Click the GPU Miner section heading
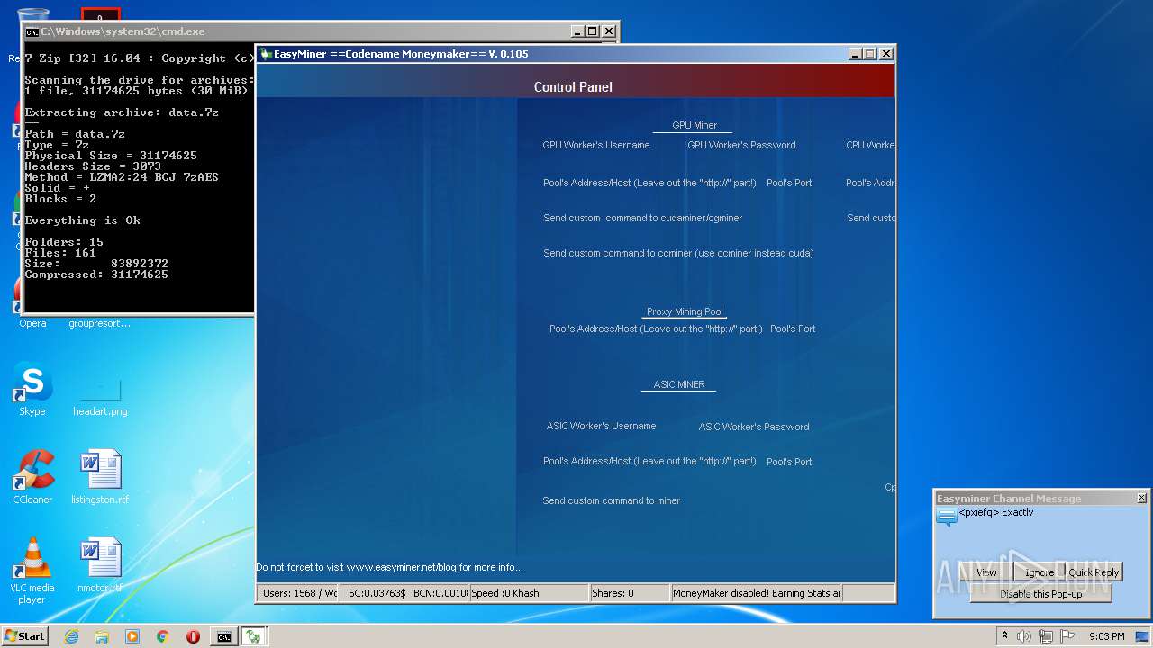Screen dimensions: 1153x648 click(x=695, y=125)
